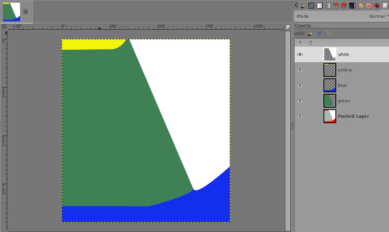
Task: Click the Layers dock tab icon
Action: click(385, 6)
